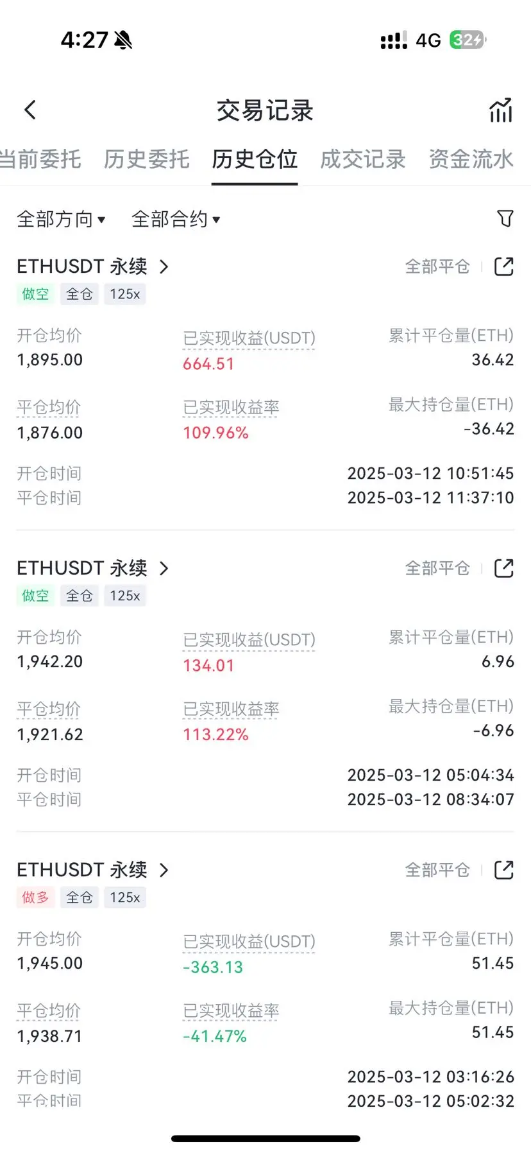Tap the muted bell status icon

(123, 40)
